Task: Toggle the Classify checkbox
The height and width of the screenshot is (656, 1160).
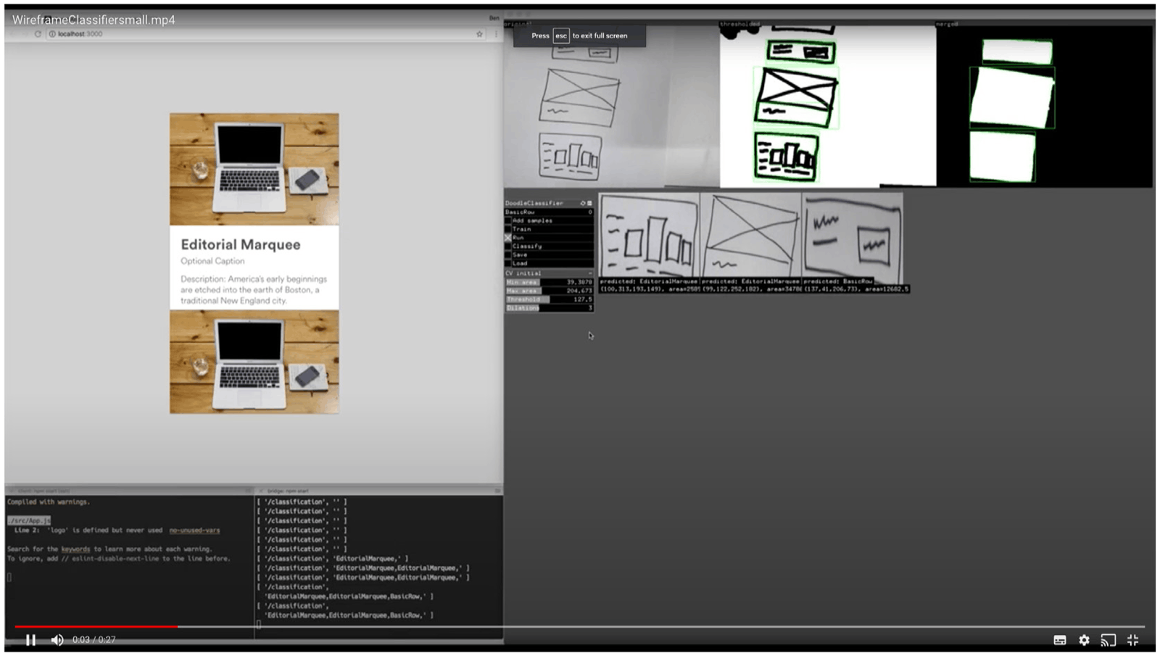Action: tap(508, 246)
